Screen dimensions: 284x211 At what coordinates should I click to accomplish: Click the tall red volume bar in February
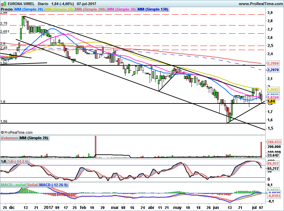point(96,147)
